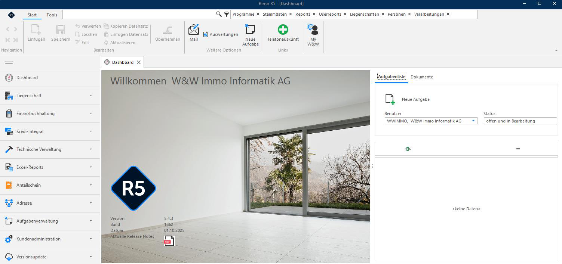Open the Mail envelope icon
Viewport: 562px width, 264px height.
pyautogui.click(x=194, y=29)
